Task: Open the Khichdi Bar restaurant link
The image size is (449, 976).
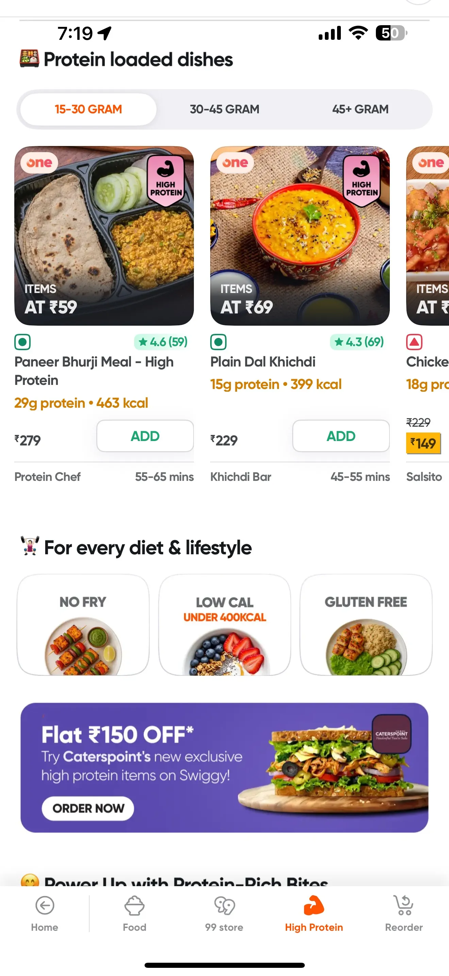Action: tap(241, 477)
